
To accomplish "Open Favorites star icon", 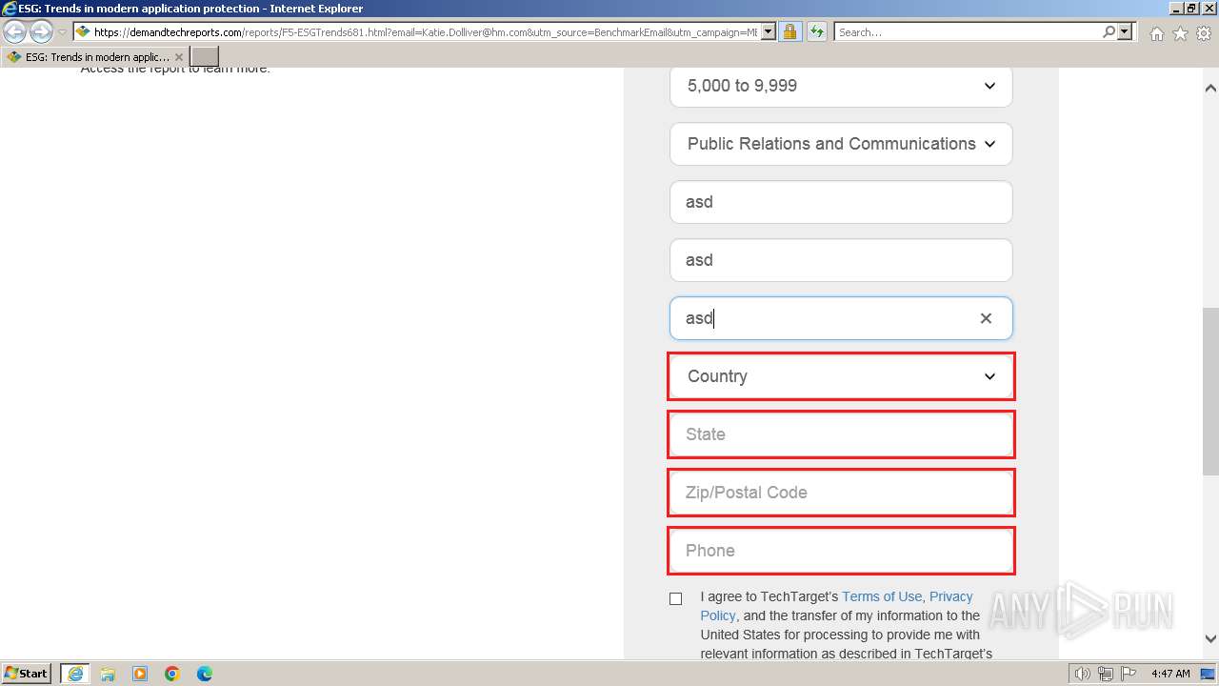I will pos(1180,33).
